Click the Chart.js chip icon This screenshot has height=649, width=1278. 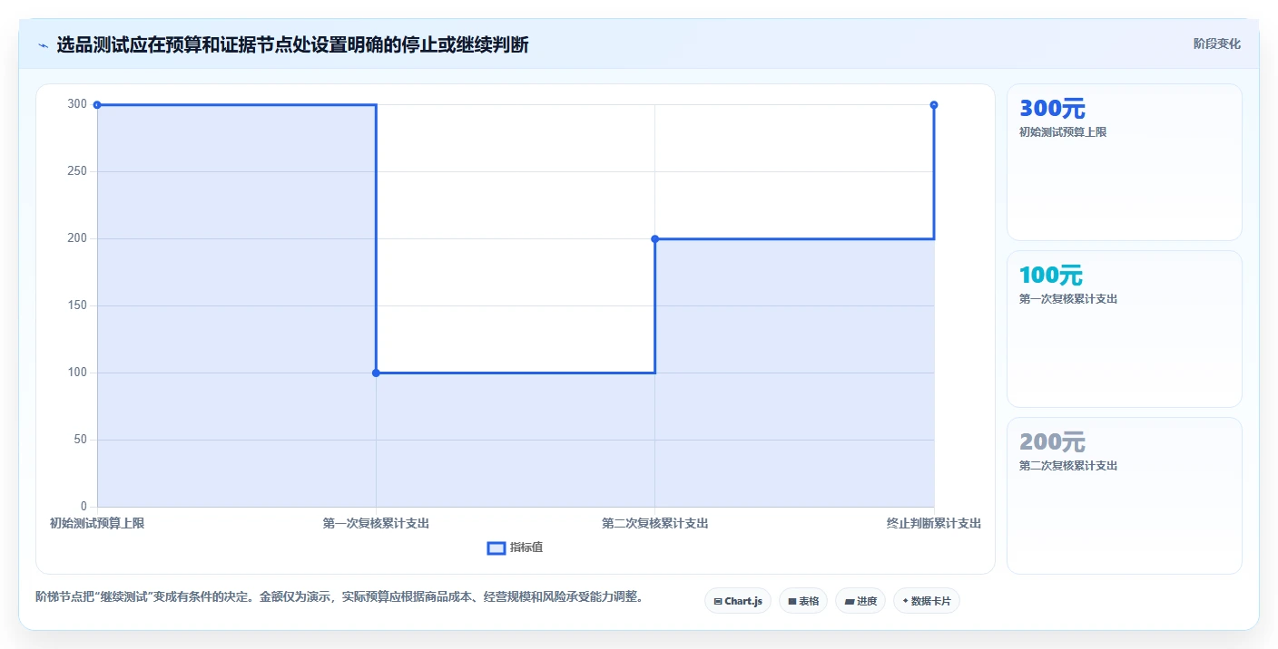click(x=717, y=601)
